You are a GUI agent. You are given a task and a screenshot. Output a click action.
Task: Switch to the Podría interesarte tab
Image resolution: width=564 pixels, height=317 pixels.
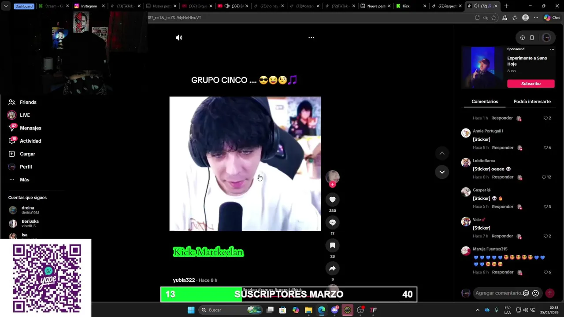tap(532, 101)
